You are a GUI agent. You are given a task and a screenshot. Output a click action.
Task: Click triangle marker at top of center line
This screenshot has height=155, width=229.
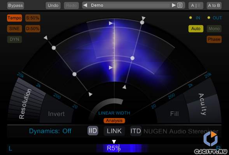111,23
